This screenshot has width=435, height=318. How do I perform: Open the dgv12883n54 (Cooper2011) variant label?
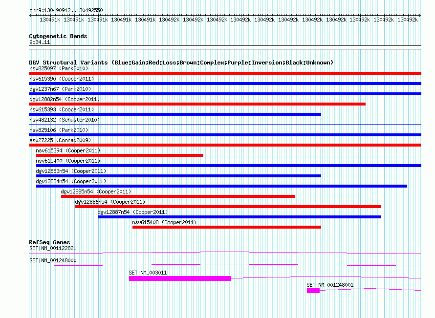click(71, 171)
